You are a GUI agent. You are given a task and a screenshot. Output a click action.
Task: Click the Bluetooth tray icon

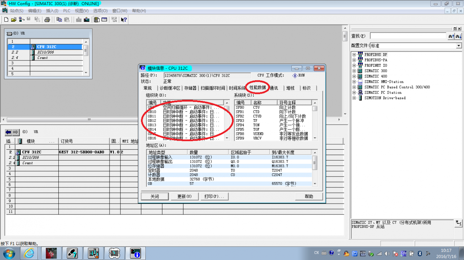click(x=420, y=253)
